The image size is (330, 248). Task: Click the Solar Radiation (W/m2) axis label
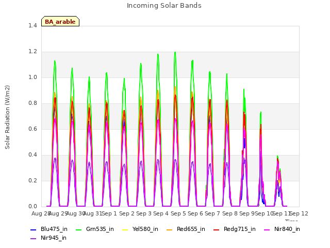click(x=7, y=117)
